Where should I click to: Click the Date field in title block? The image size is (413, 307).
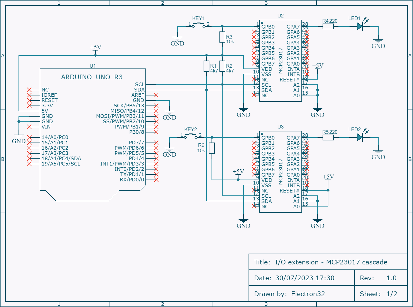(294, 278)
